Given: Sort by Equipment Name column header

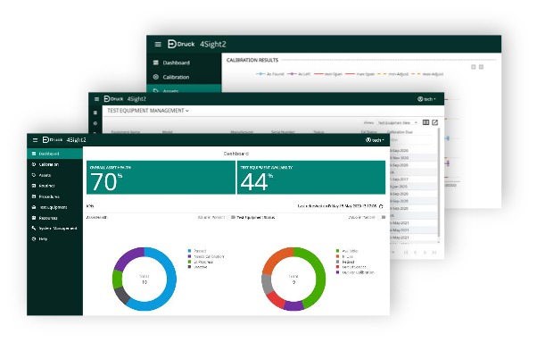Looking at the screenshot, I should tap(126, 132).
